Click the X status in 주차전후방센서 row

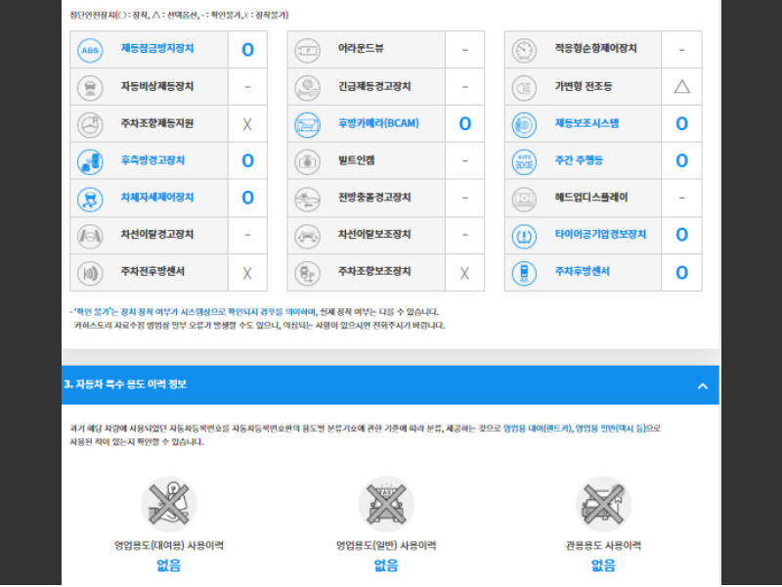click(x=247, y=273)
